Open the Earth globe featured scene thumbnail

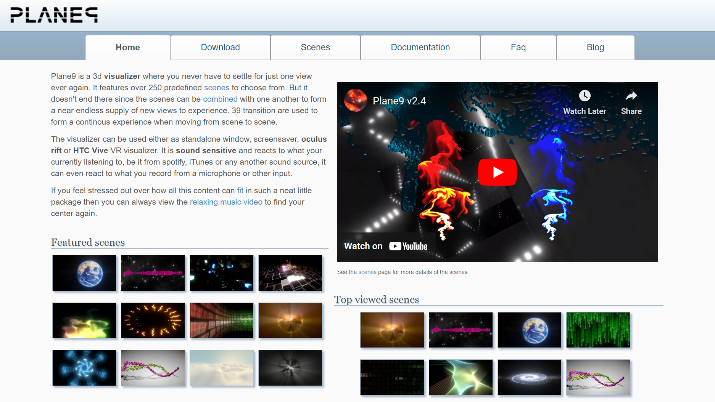[x=84, y=273]
